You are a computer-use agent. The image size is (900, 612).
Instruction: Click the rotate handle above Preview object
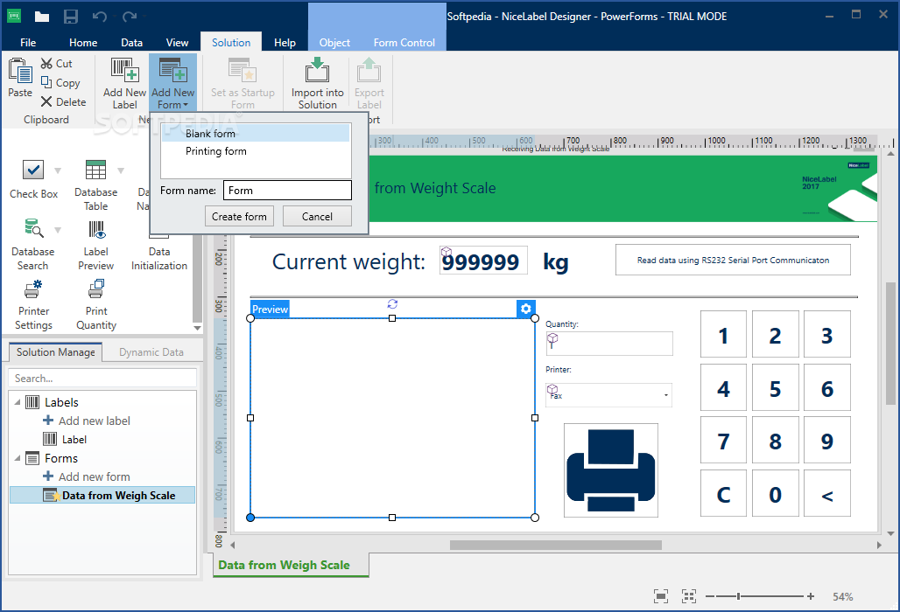(x=392, y=304)
